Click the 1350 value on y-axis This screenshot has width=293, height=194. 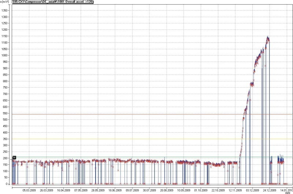[x=5, y=10]
